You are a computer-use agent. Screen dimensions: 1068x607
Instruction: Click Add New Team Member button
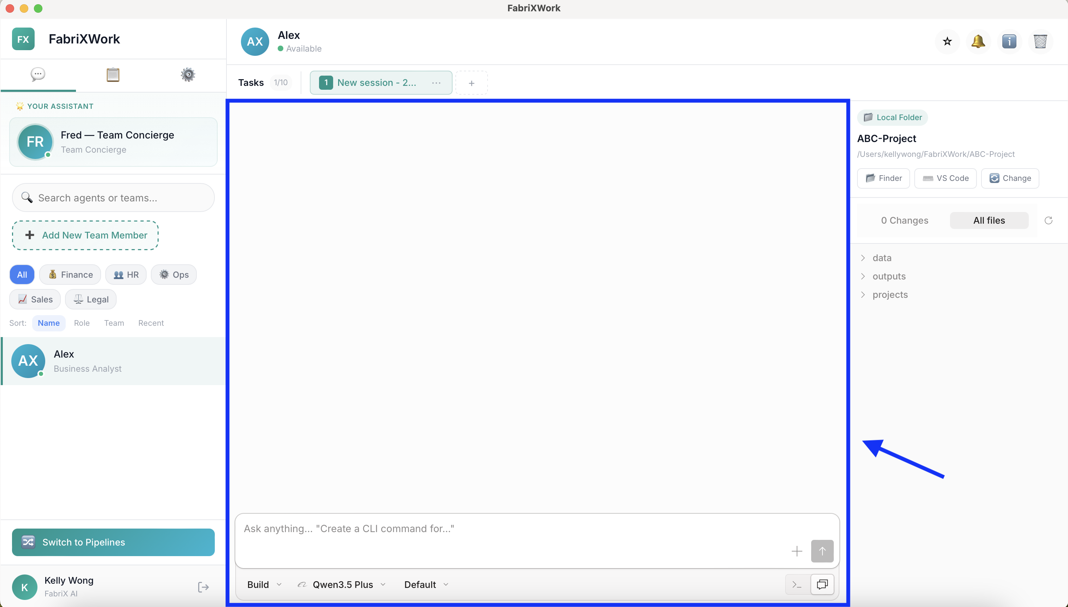pos(85,235)
